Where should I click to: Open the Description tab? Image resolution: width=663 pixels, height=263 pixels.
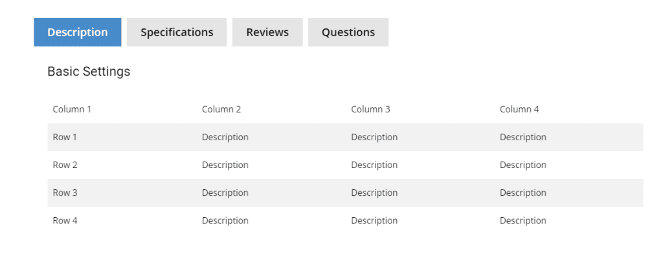pos(78,32)
